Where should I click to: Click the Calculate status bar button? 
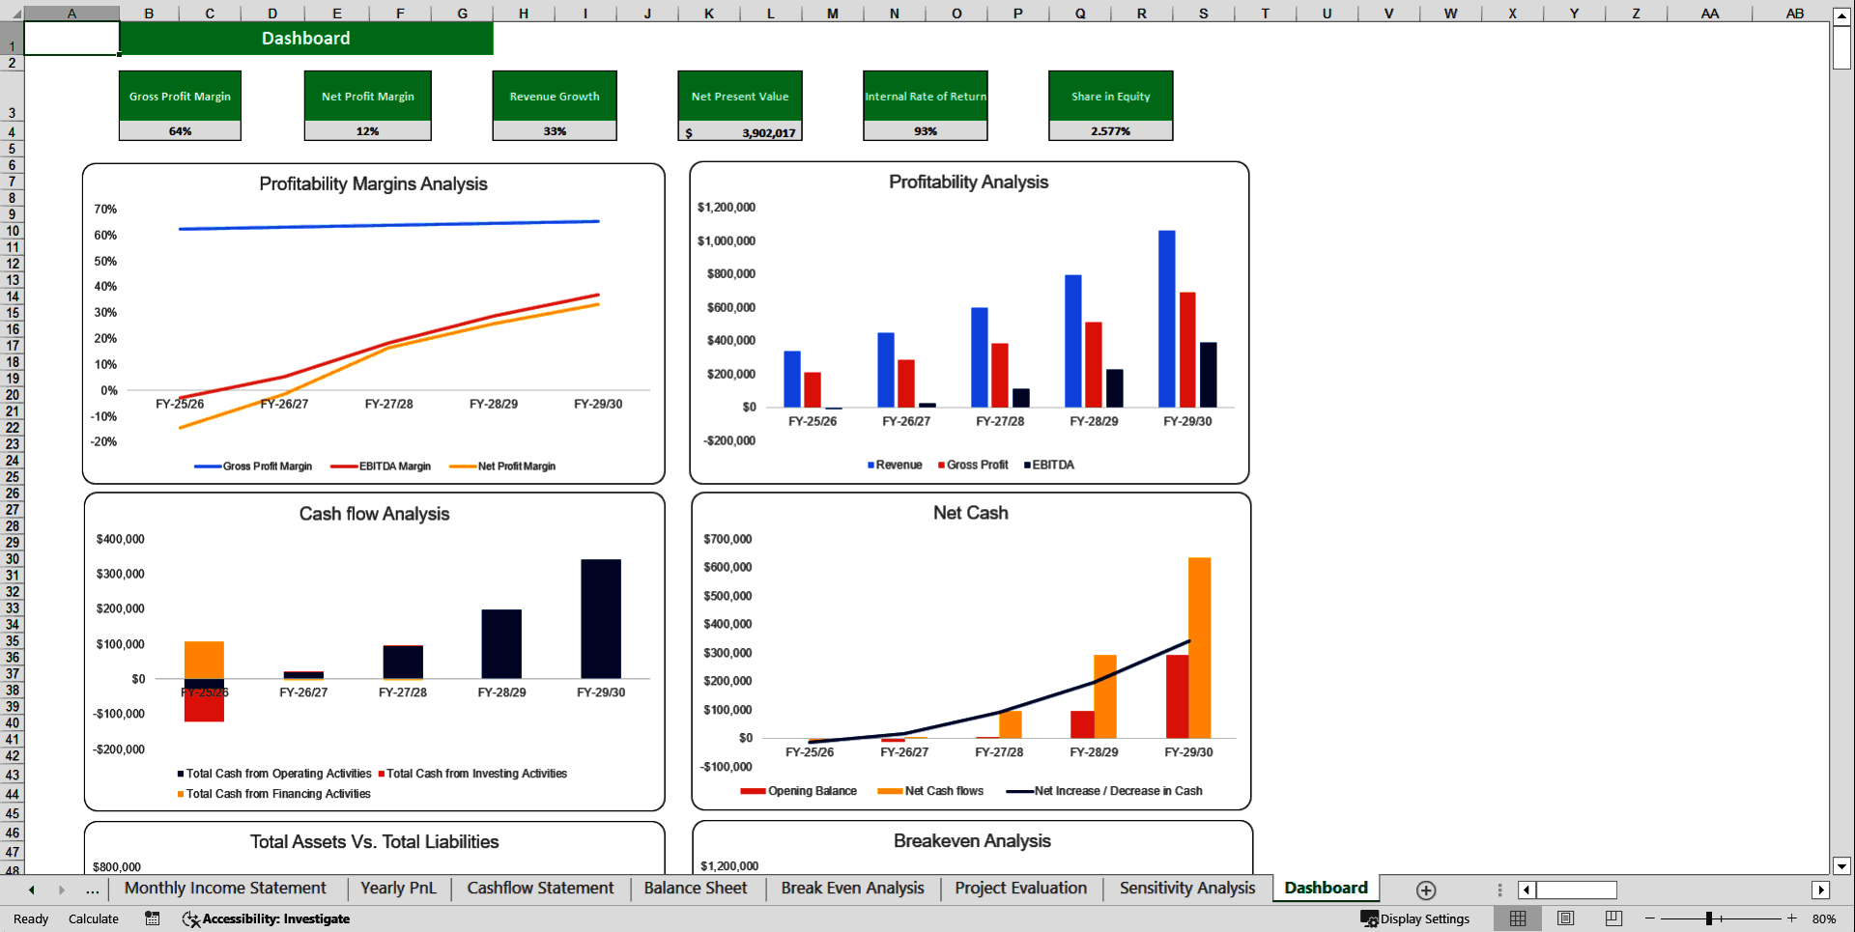point(93,918)
